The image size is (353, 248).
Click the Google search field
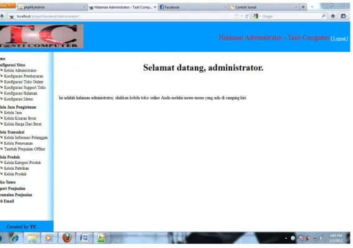coord(290,16)
